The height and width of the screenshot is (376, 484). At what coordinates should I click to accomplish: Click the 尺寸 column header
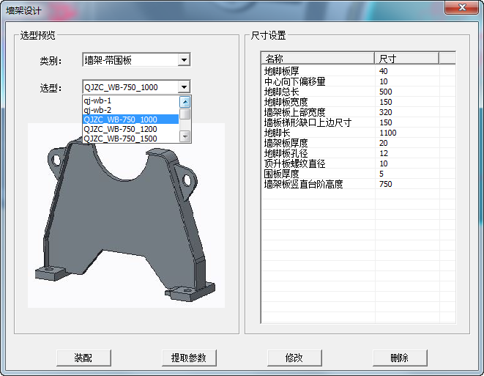tap(406, 59)
